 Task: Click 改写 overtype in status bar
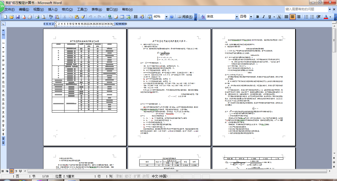(x=146, y=176)
